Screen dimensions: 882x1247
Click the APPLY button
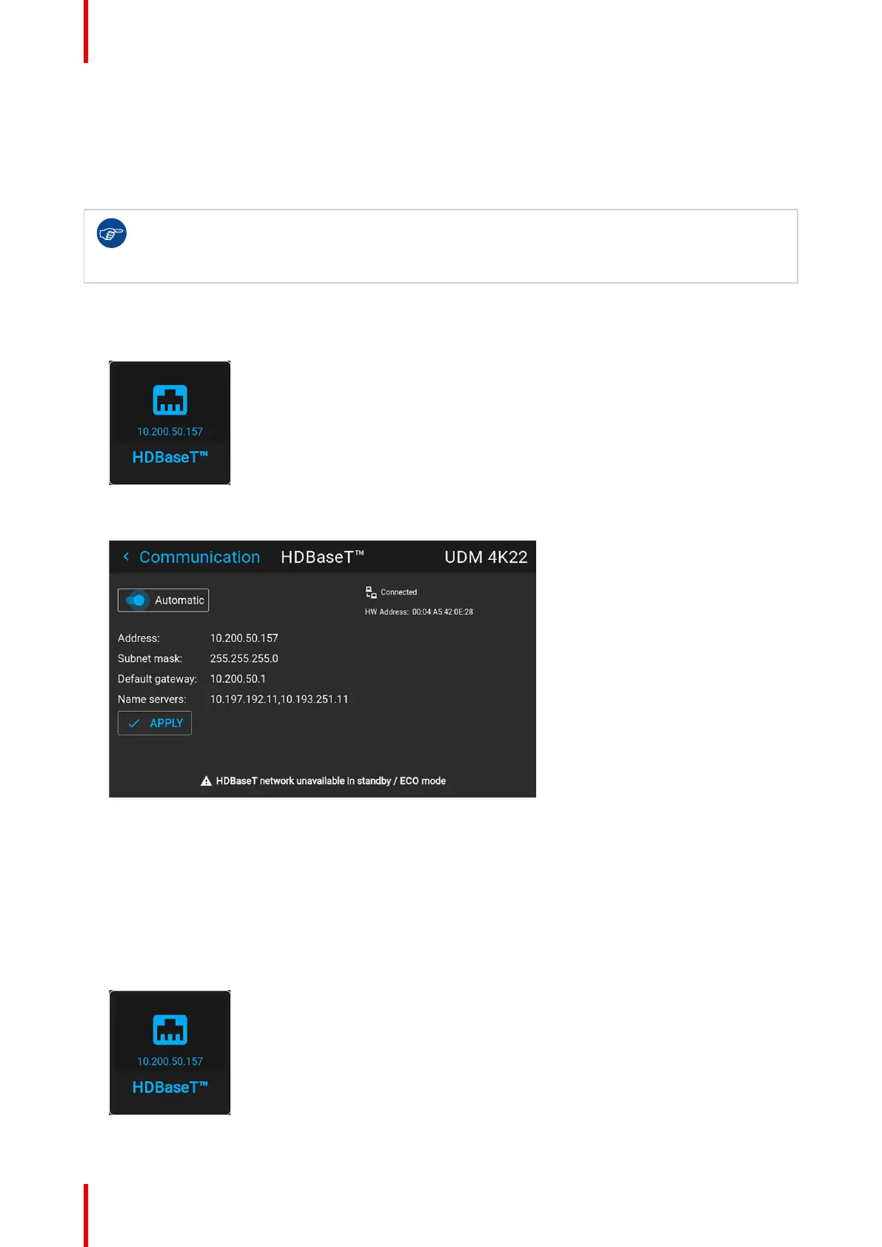pos(155,723)
